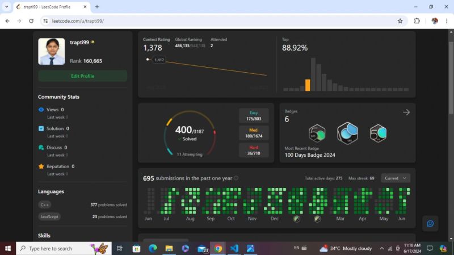Open the notification center icon
This screenshot has height=255, width=454.
point(430,248)
